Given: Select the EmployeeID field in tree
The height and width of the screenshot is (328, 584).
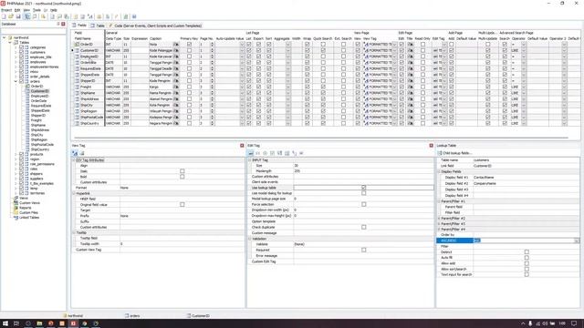Looking at the screenshot, I should click(39, 96).
